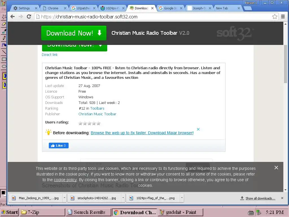Close the New Tab tab
This screenshot has height=217, width=289.
[x=239, y=8]
